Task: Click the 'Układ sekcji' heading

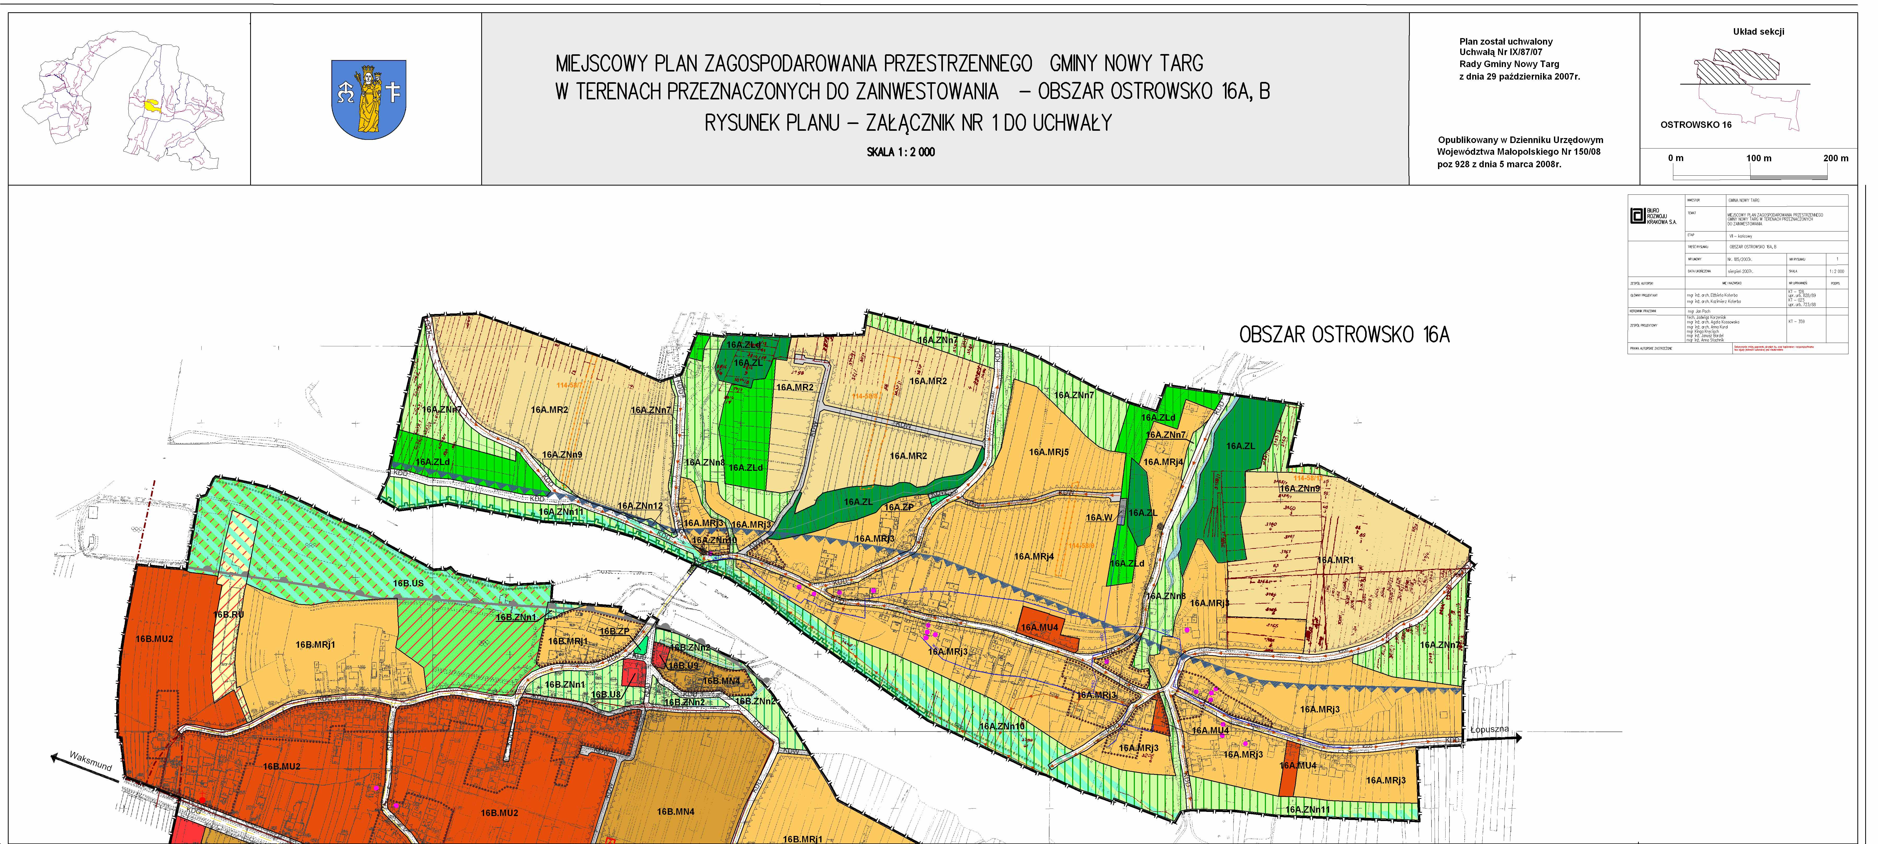Action: point(1758,32)
